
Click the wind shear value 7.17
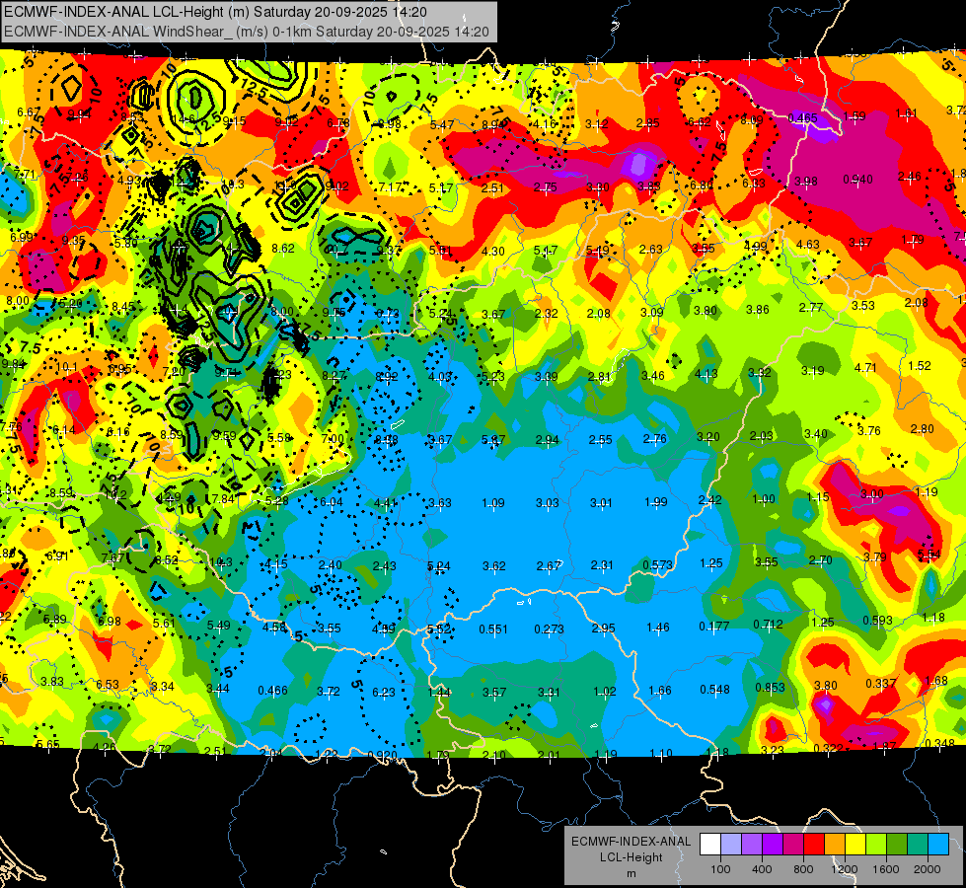pyautogui.click(x=390, y=186)
